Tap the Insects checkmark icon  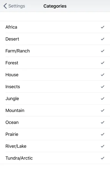pos(102,87)
